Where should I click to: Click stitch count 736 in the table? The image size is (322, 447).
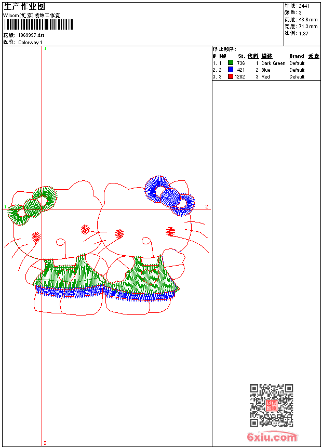[x=241, y=63]
